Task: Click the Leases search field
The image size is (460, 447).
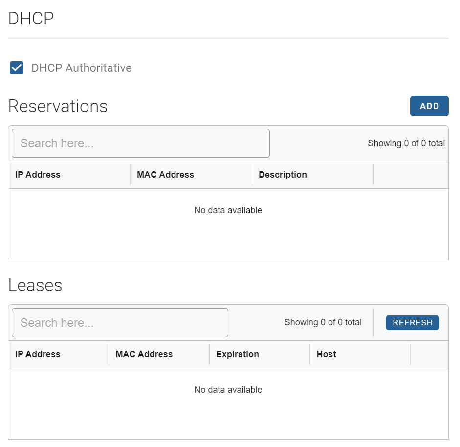Action: pos(119,322)
